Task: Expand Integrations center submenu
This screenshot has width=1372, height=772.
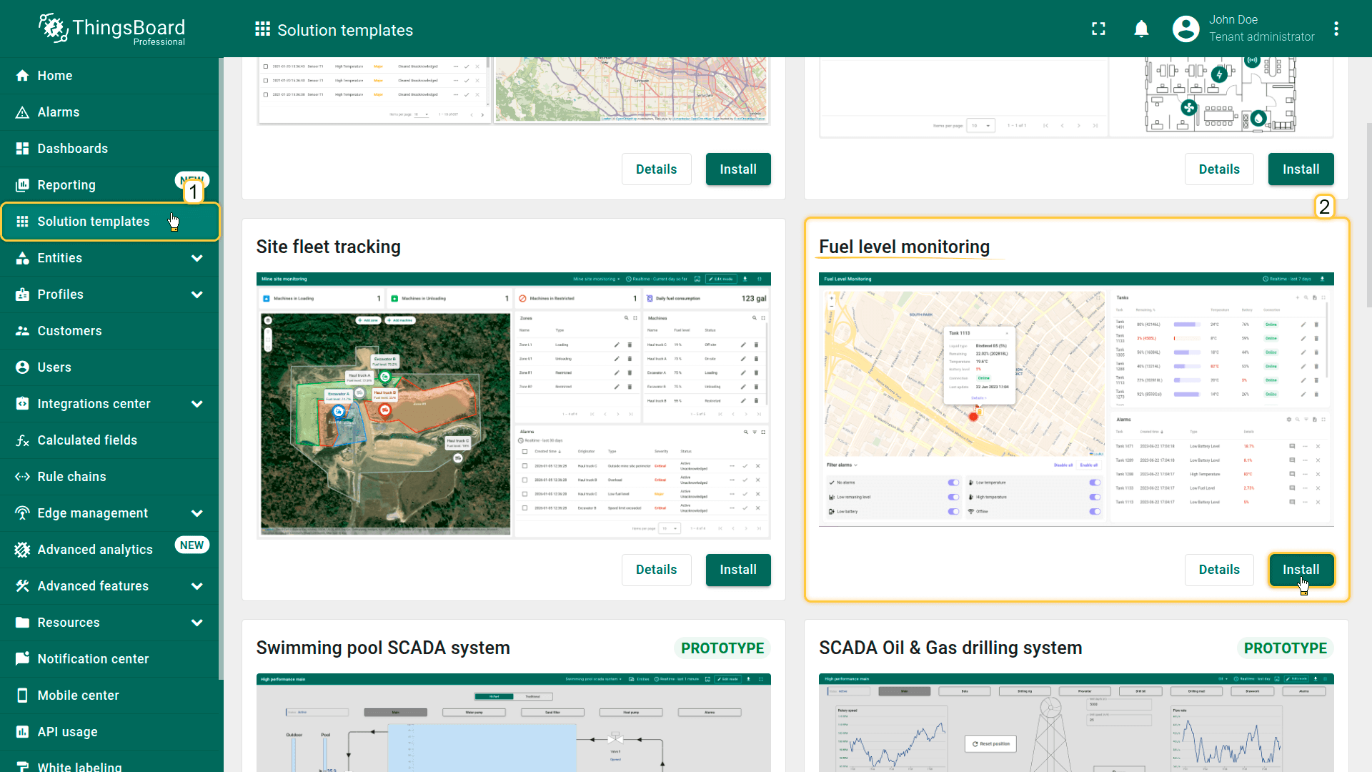Action: [x=197, y=404]
